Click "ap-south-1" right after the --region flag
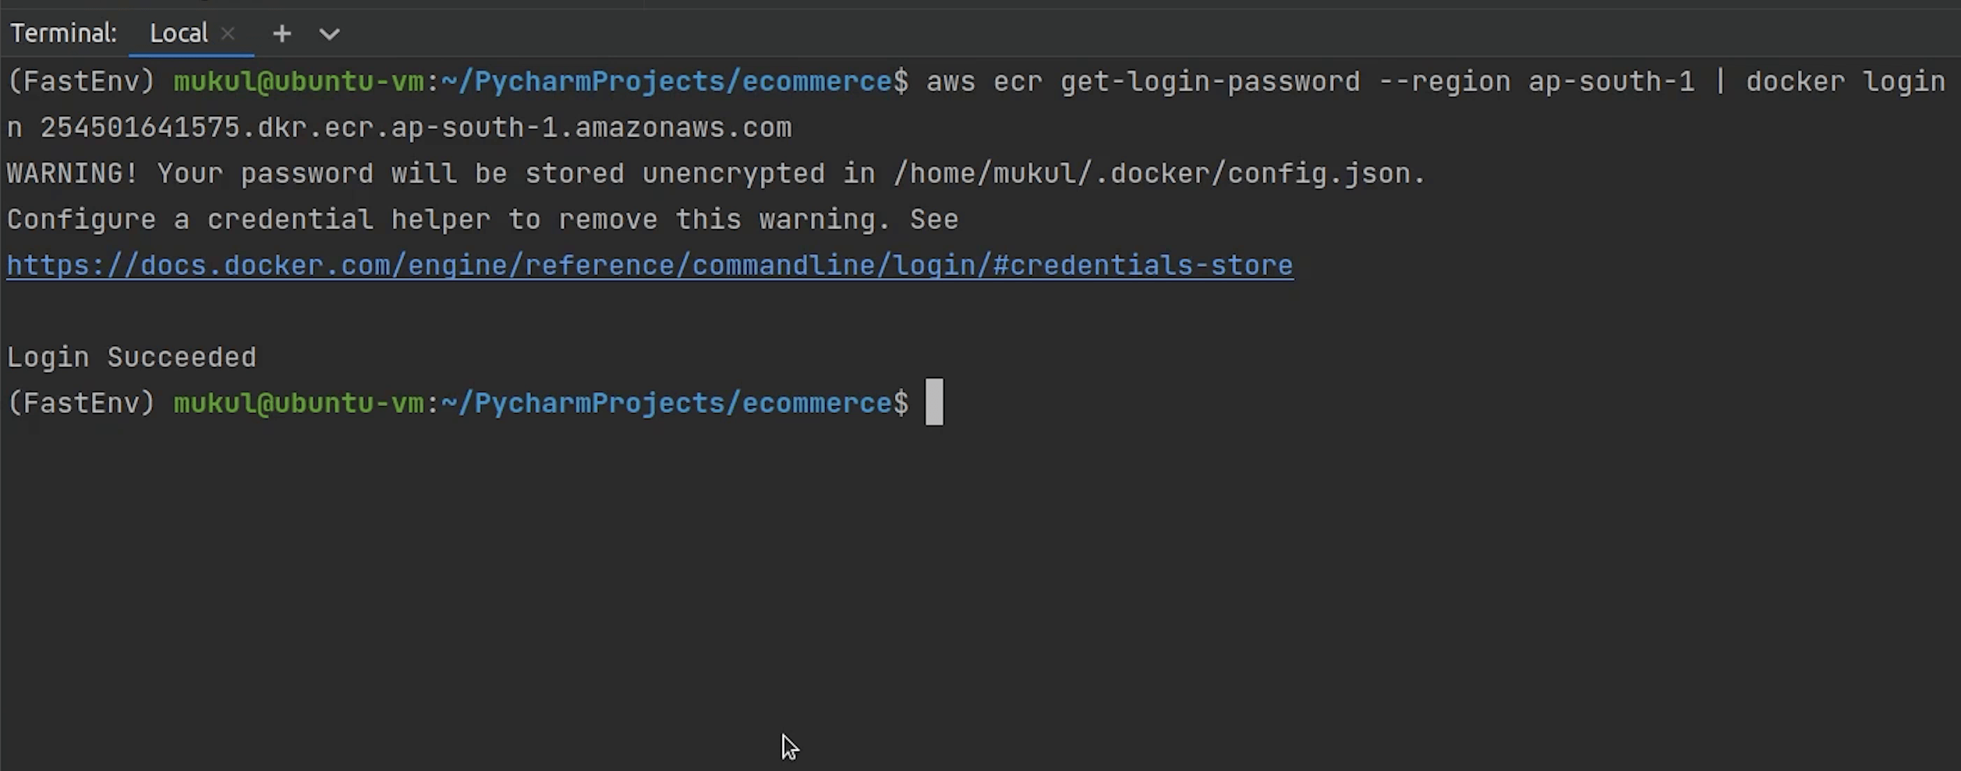Viewport: 1961px width, 771px height. point(1612,81)
